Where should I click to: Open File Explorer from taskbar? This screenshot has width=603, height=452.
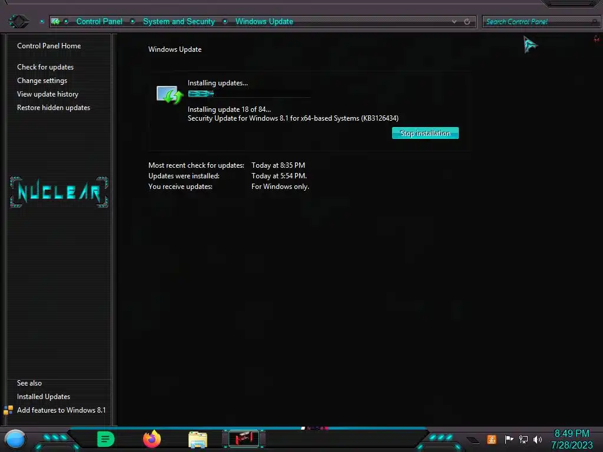coord(198,440)
